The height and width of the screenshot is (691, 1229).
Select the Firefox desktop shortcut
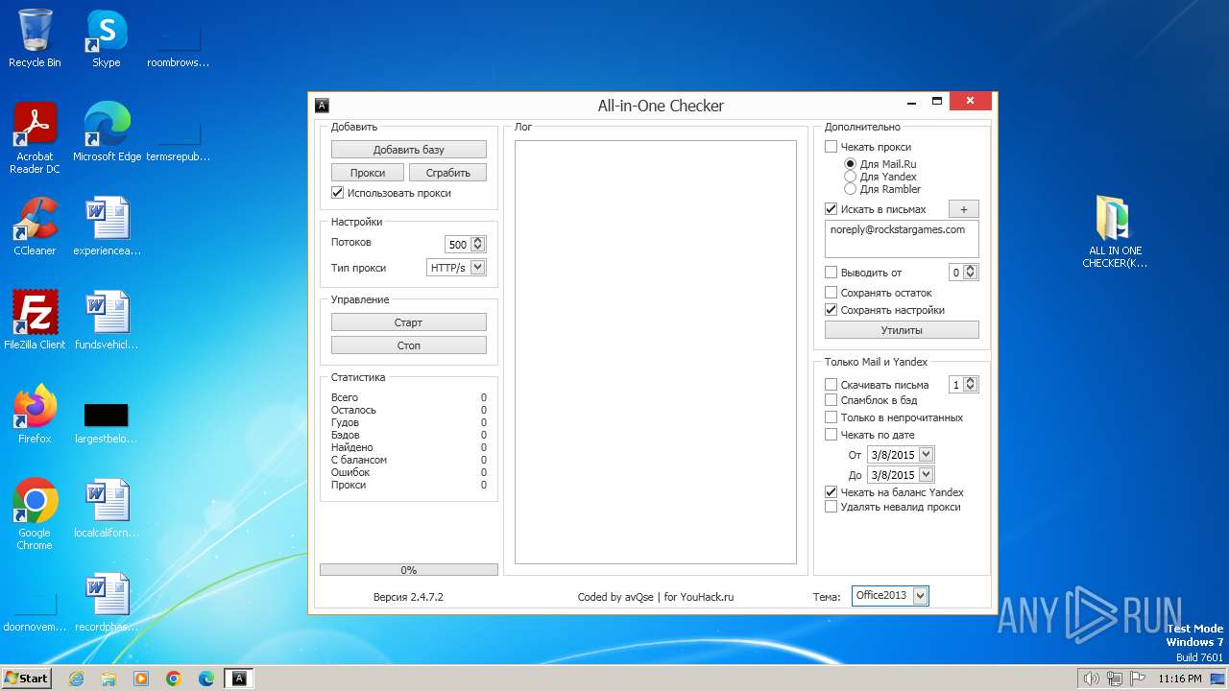pos(35,415)
